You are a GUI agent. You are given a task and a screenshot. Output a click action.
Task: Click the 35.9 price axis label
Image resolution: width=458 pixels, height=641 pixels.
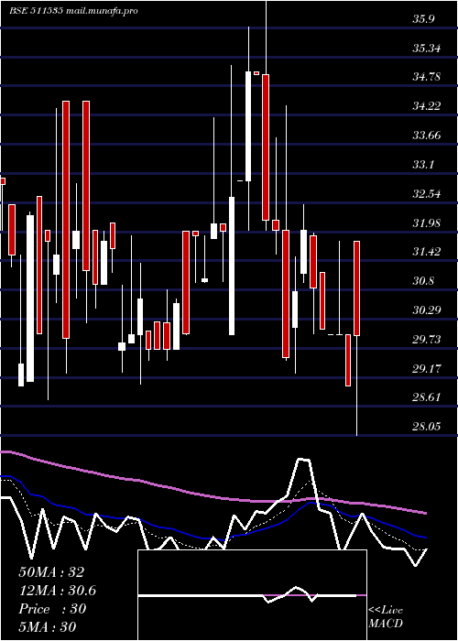pos(423,19)
